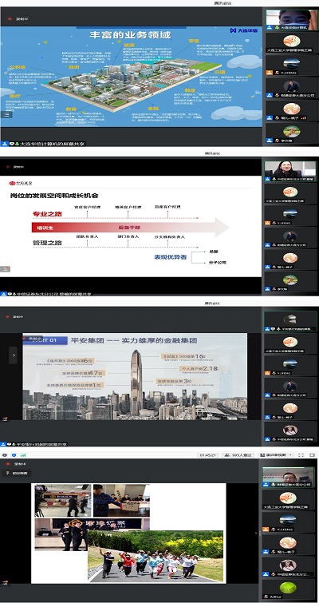Viewport: 319px width, 607px height.
Task: Open the list icon left of the 丰富的业务领域 slide
Action: [x=6, y=114]
